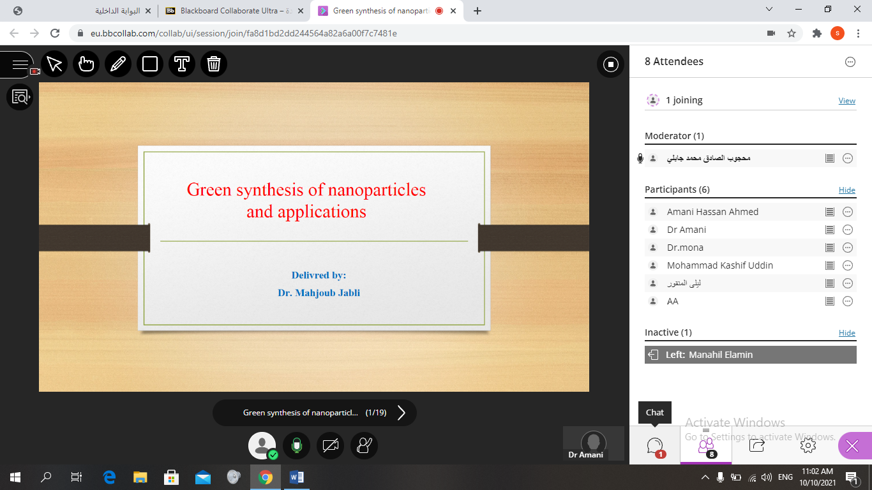Open Chrome three-dot menu
Screen dimensions: 872x490
point(859,33)
